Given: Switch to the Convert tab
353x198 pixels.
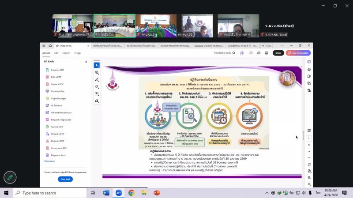Looking at the screenshot, I should point(66,53).
